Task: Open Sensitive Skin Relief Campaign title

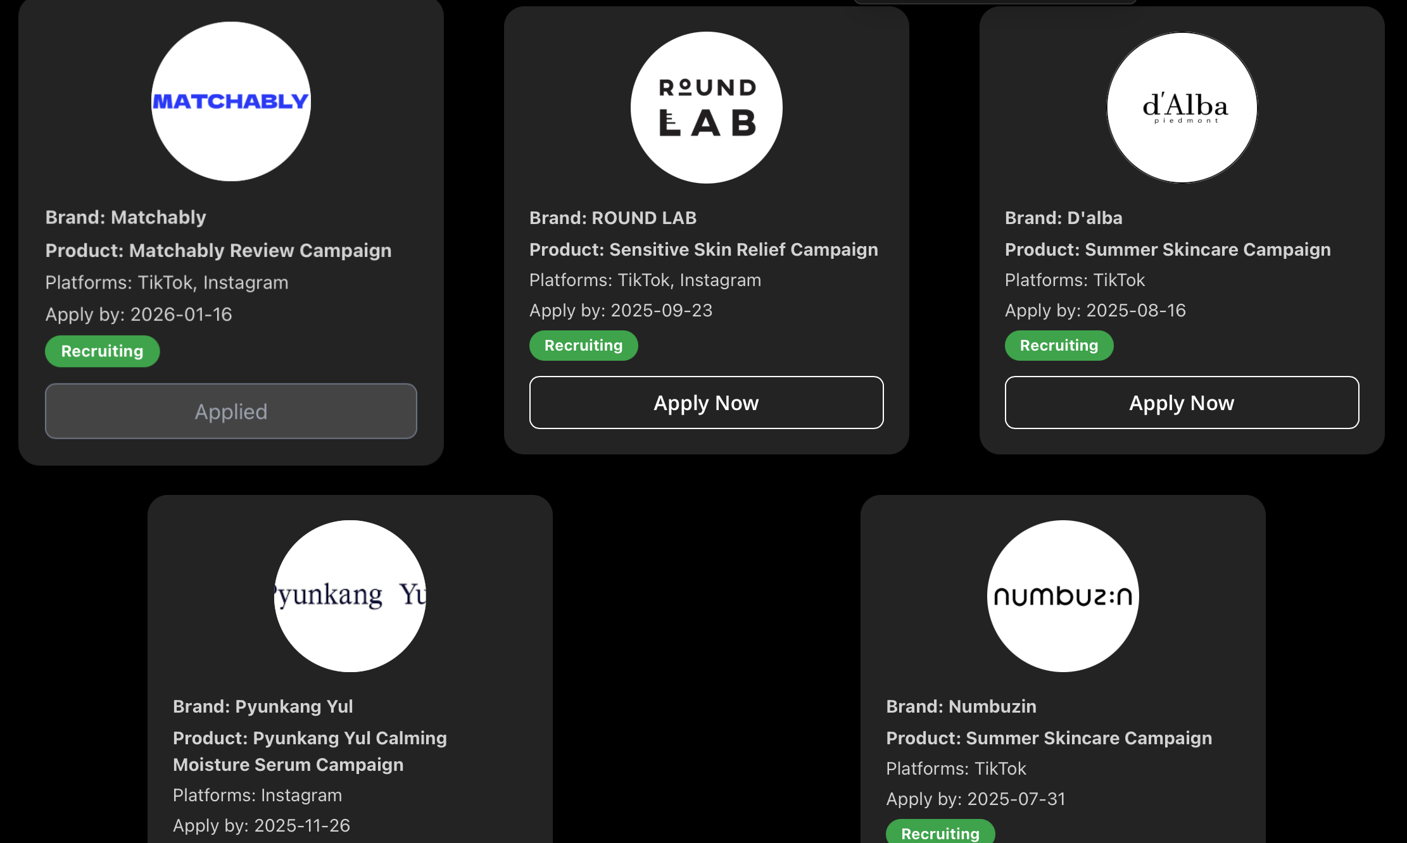Action: pos(704,249)
